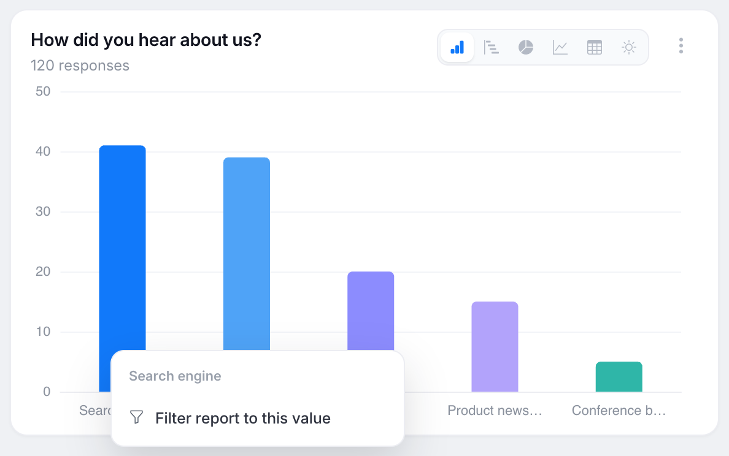Click the Search engine popup heading

(175, 376)
